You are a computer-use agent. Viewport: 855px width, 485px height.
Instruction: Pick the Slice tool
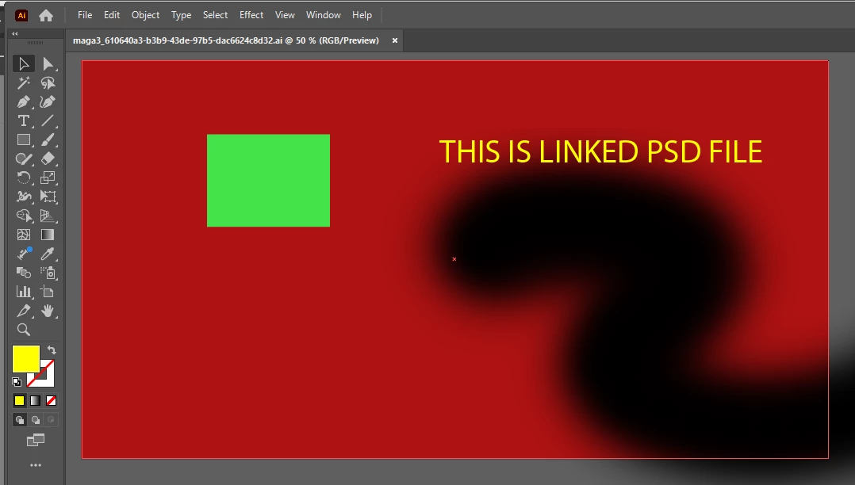click(24, 311)
